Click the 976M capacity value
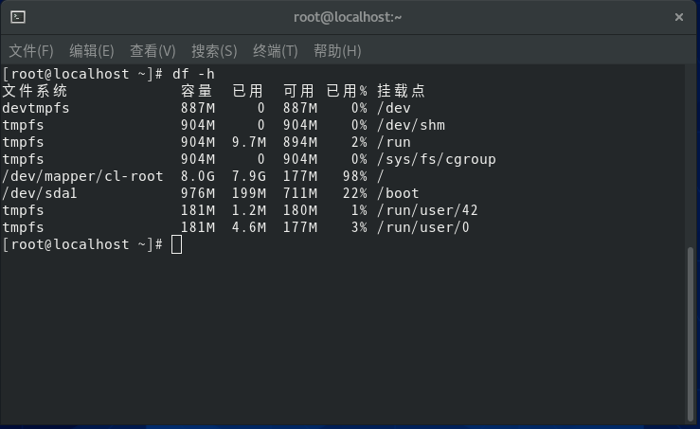 [198, 193]
